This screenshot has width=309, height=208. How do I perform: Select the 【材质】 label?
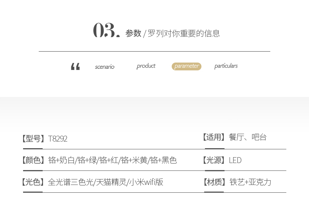click(x=214, y=182)
